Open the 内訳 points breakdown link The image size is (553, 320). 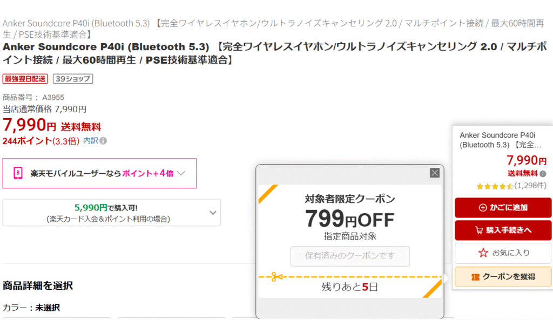[x=90, y=141]
